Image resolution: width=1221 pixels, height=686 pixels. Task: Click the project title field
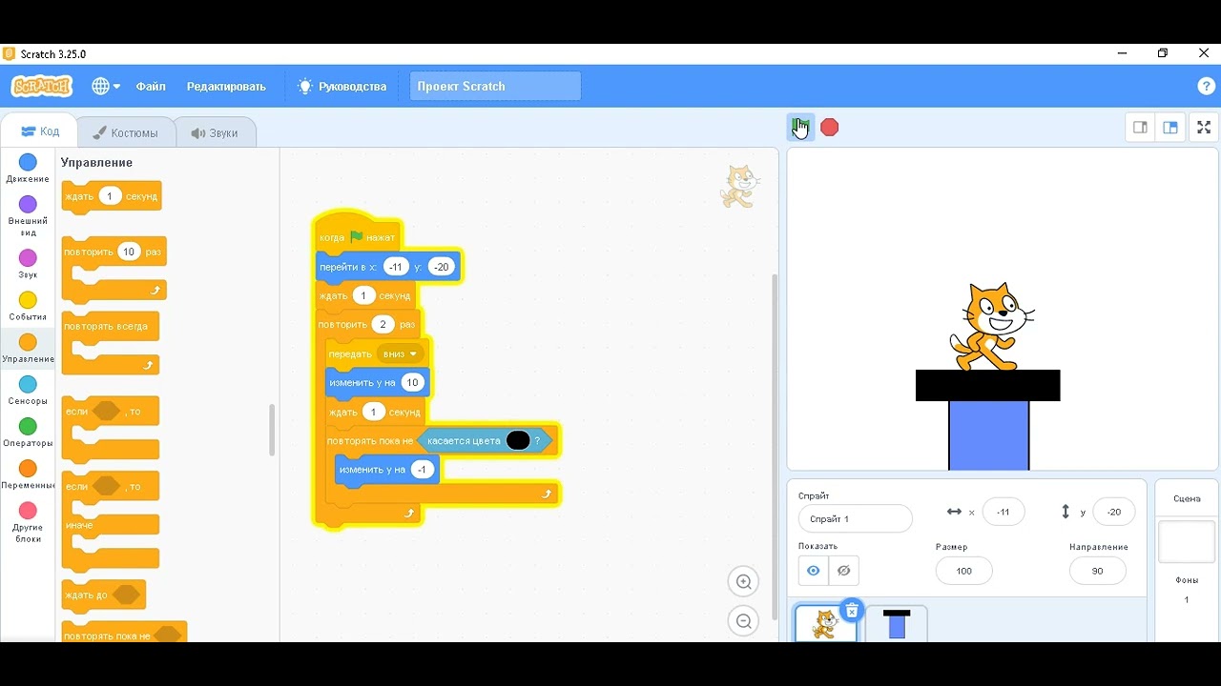pyautogui.click(x=495, y=86)
